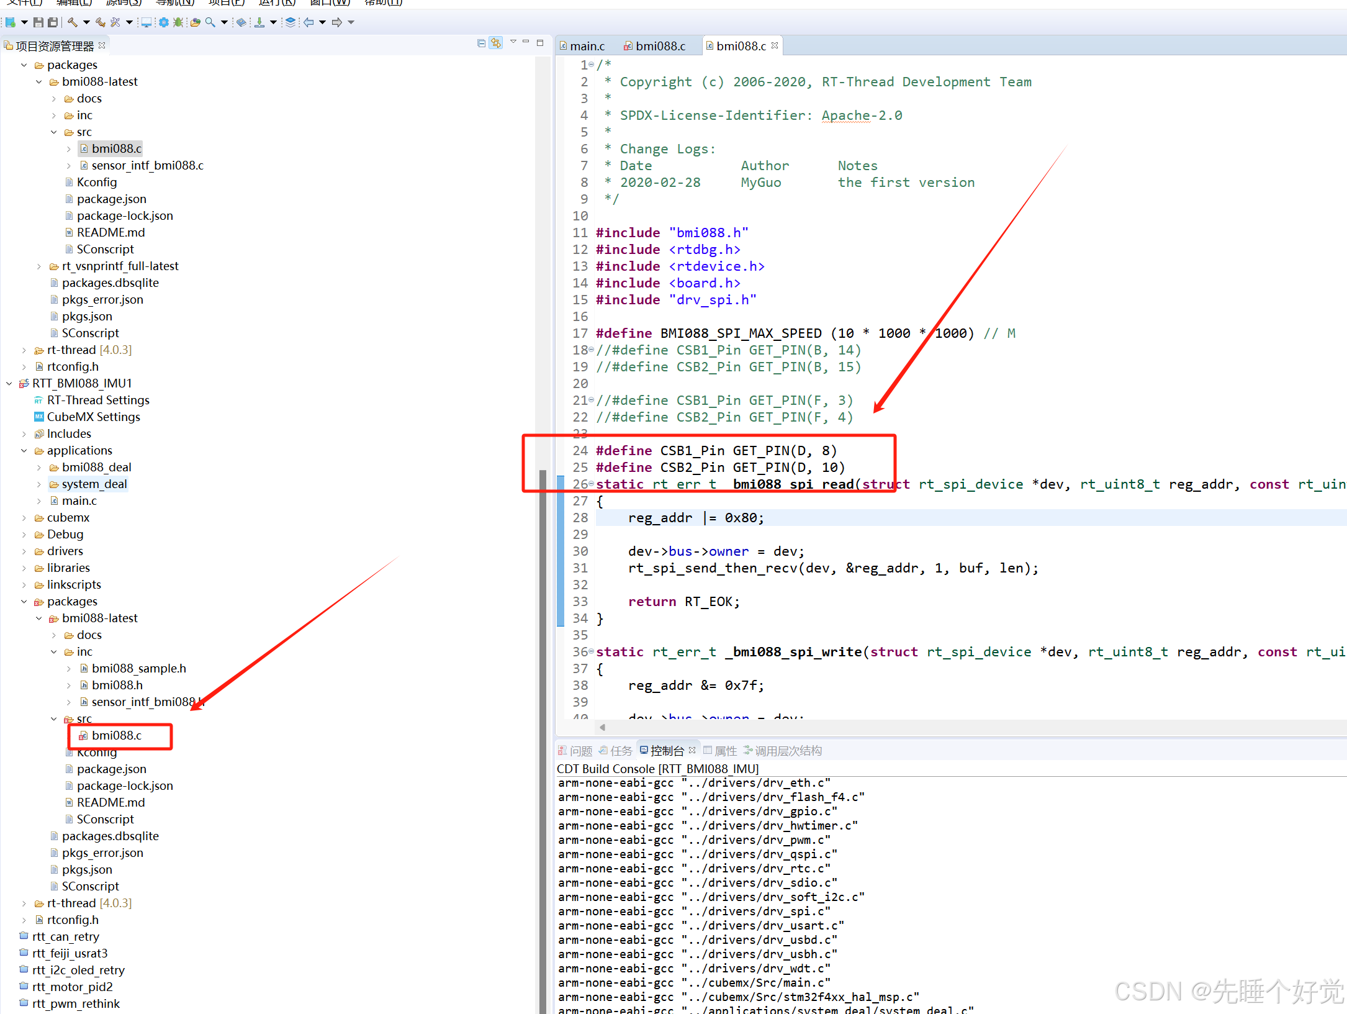Open CubeMX Settings in project tree
The image size is (1347, 1014).
coord(93,417)
